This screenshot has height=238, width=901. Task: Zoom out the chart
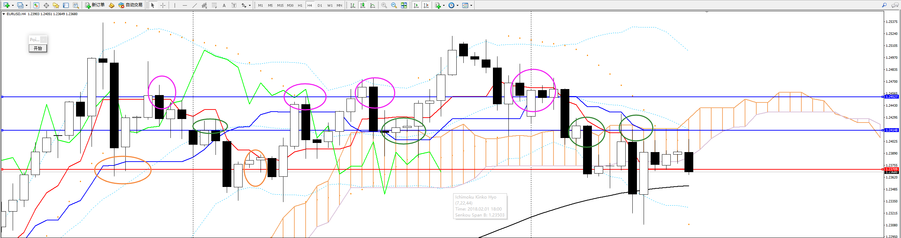coord(394,5)
